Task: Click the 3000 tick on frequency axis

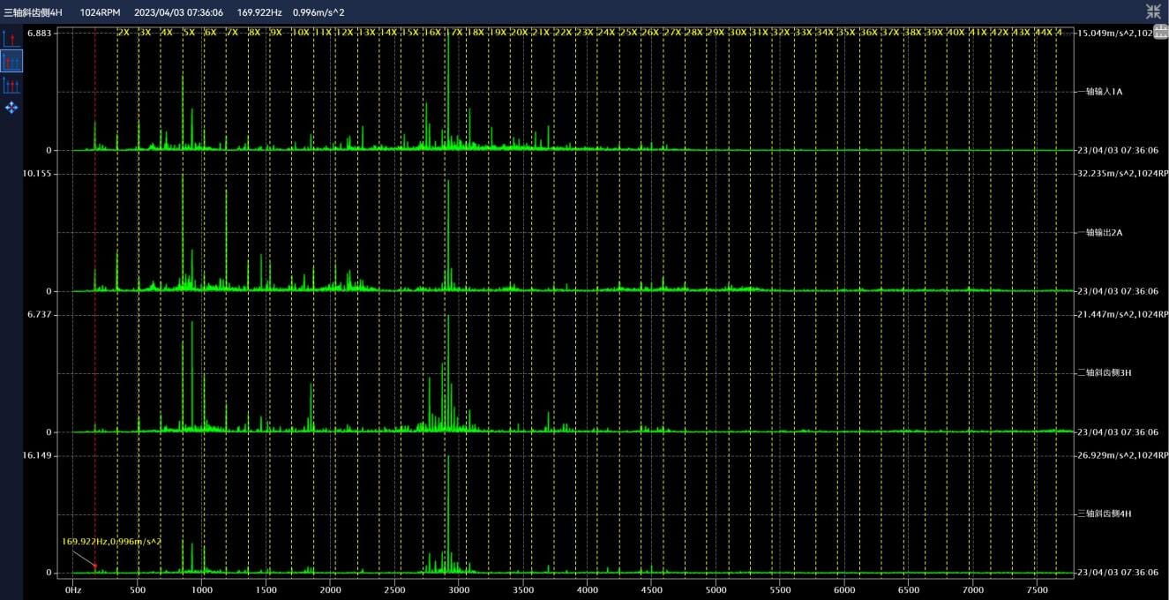Action: [459, 589]
